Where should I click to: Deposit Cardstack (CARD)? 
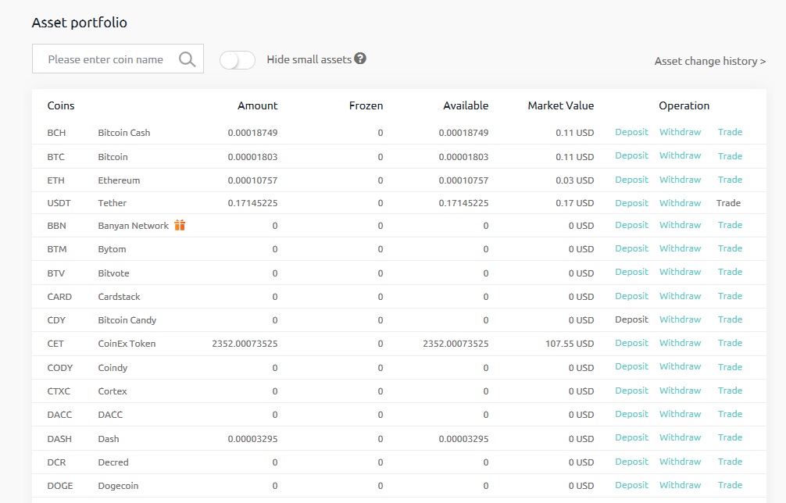[x=631, y=296]
